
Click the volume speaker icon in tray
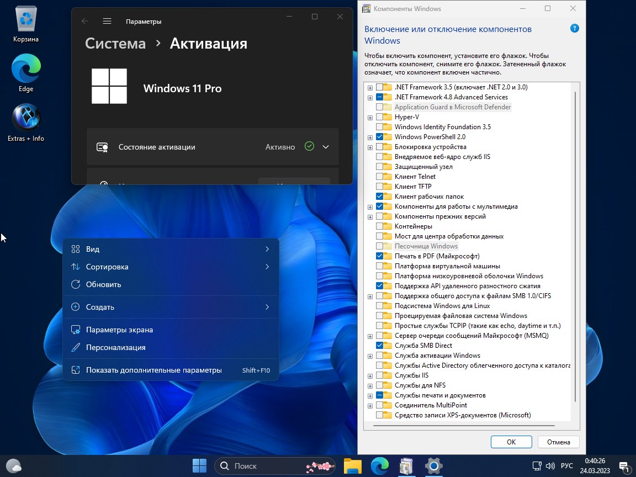[550, 466]
